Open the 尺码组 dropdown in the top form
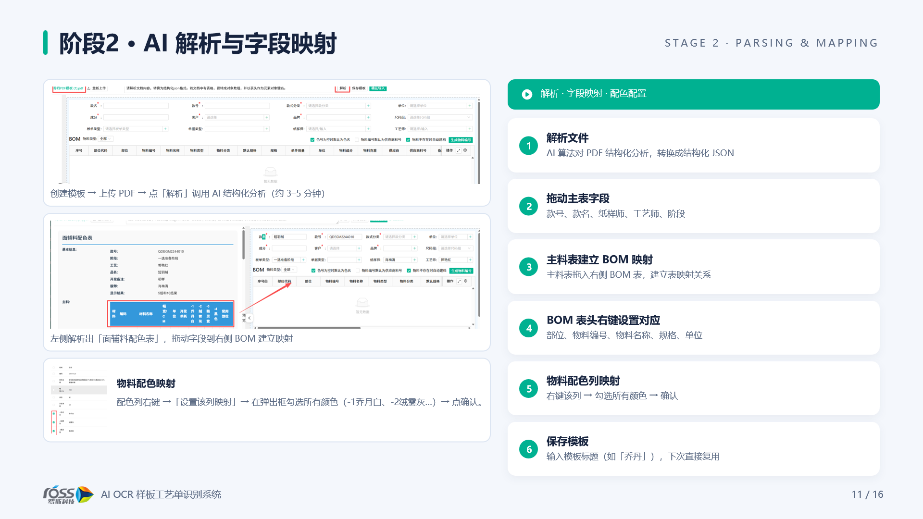Screen dimensions: 923x519 click(440, 117)
